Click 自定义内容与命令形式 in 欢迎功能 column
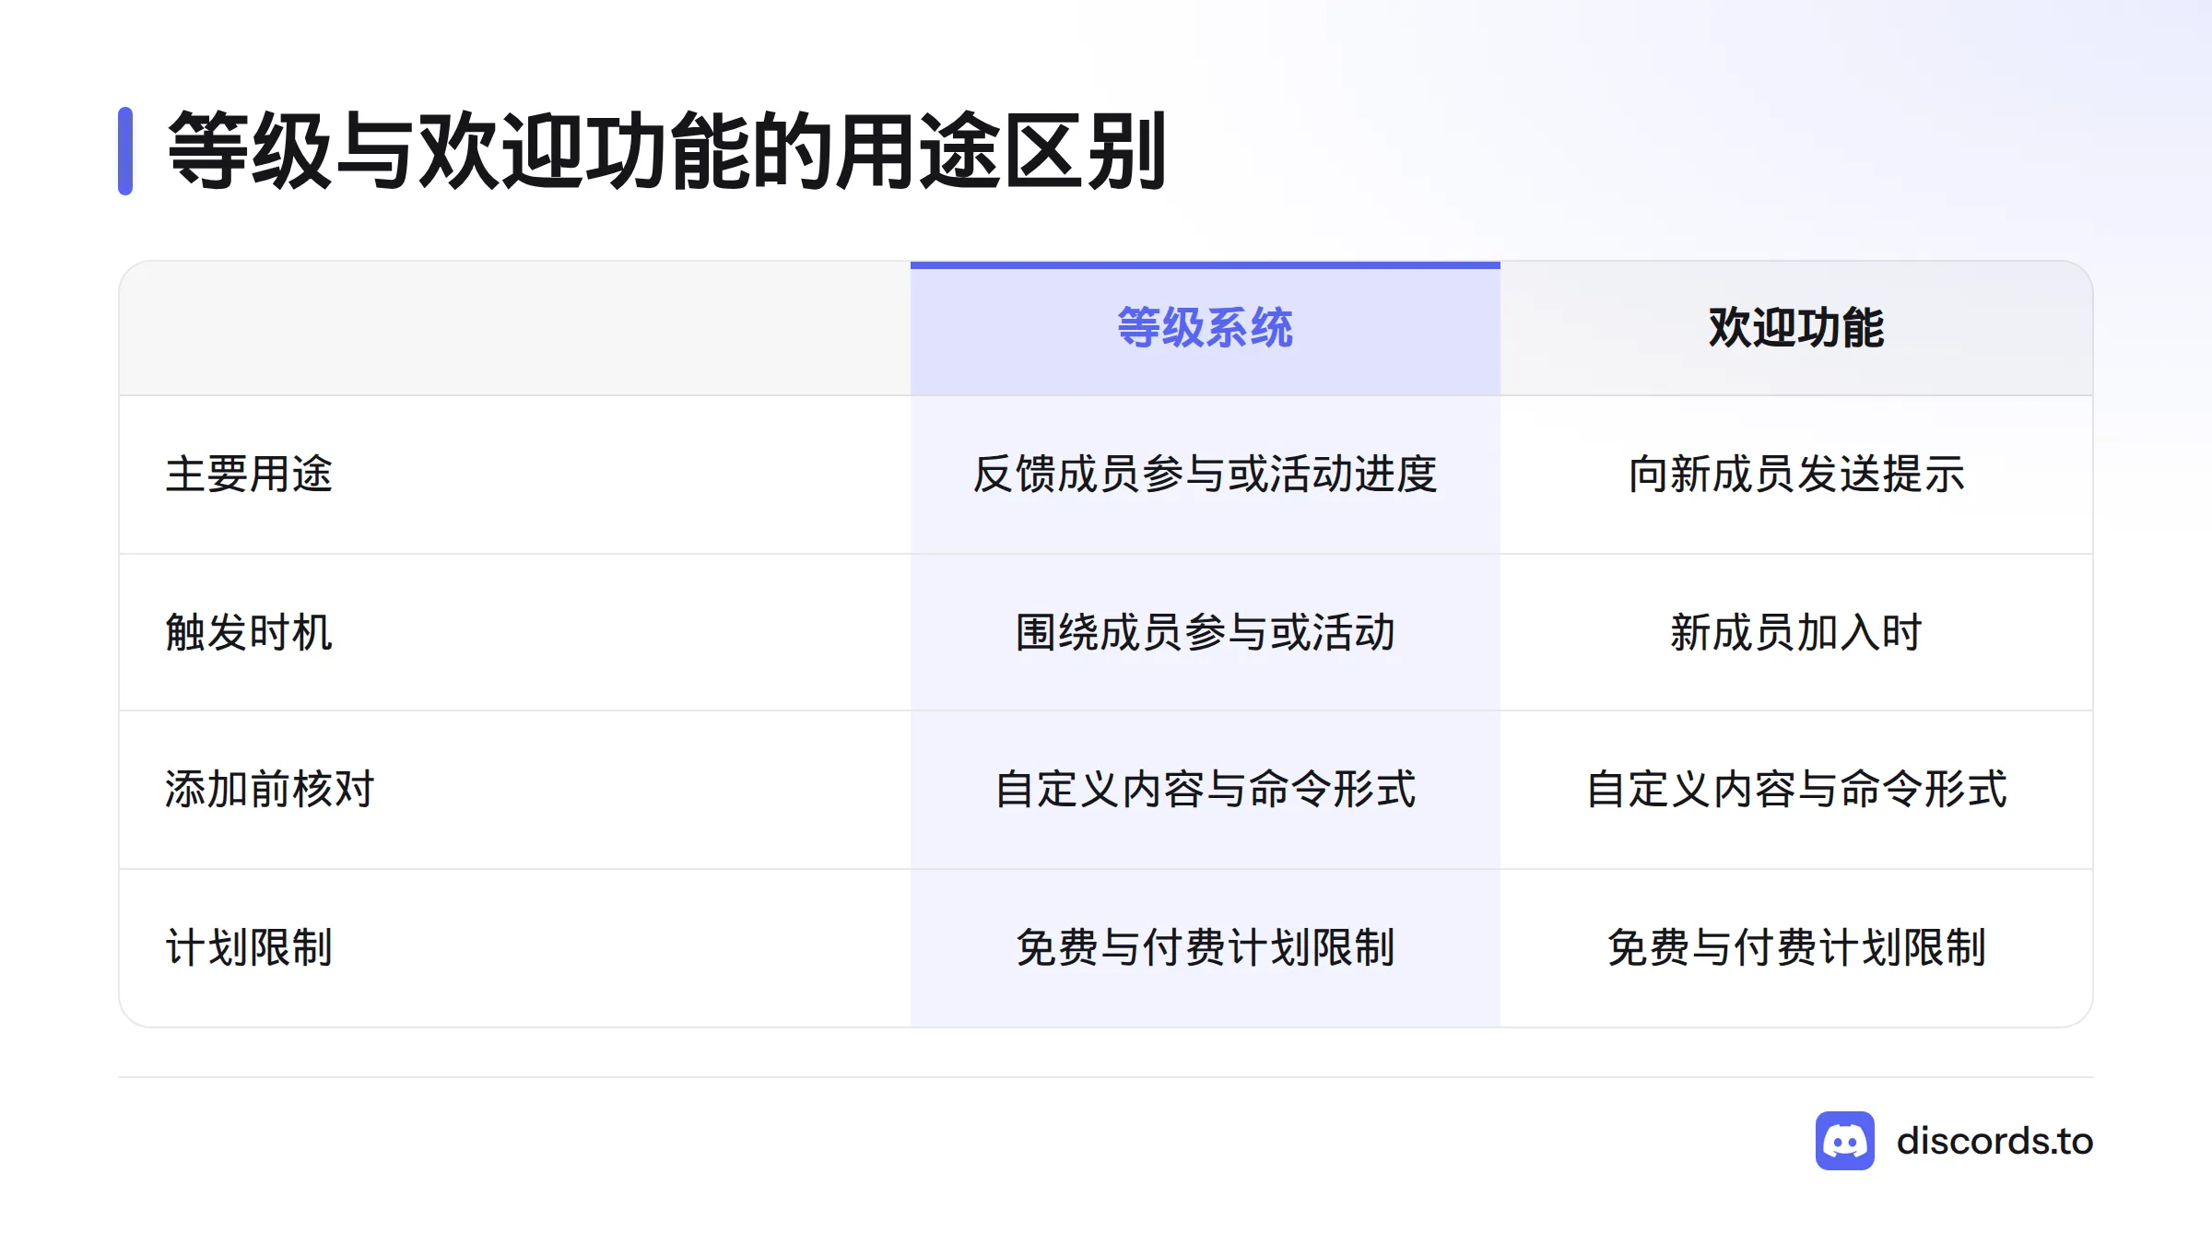Image resolution: width=2212 pixels, height=1244 pixels. [x=1796, y=790]
